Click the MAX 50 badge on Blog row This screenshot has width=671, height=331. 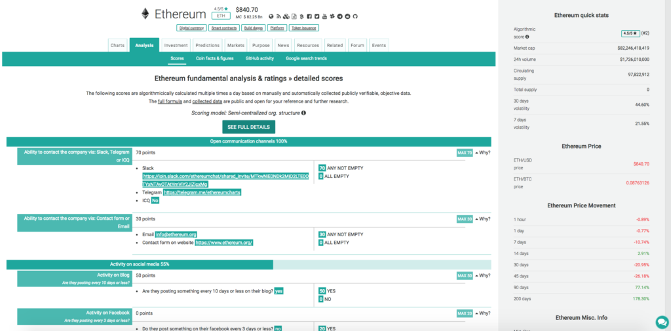465,276
